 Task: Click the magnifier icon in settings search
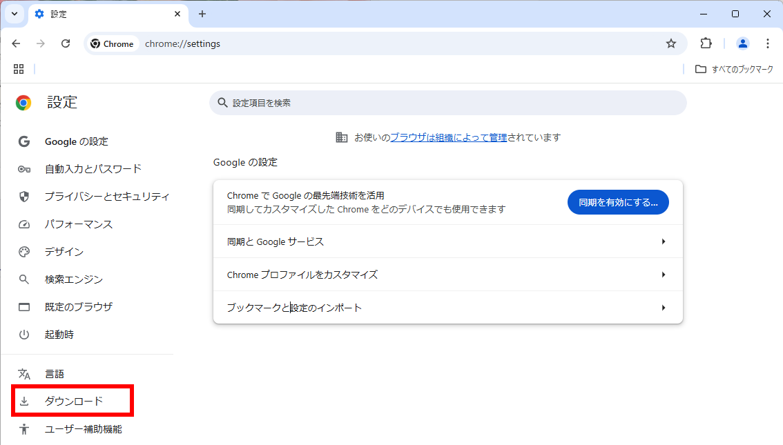click(223, 103)
